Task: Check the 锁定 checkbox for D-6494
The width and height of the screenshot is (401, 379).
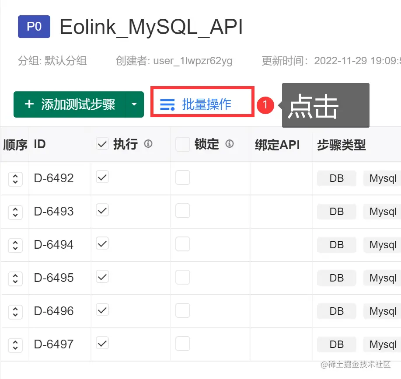Action: pyautogui.click(x=183, y=244)
